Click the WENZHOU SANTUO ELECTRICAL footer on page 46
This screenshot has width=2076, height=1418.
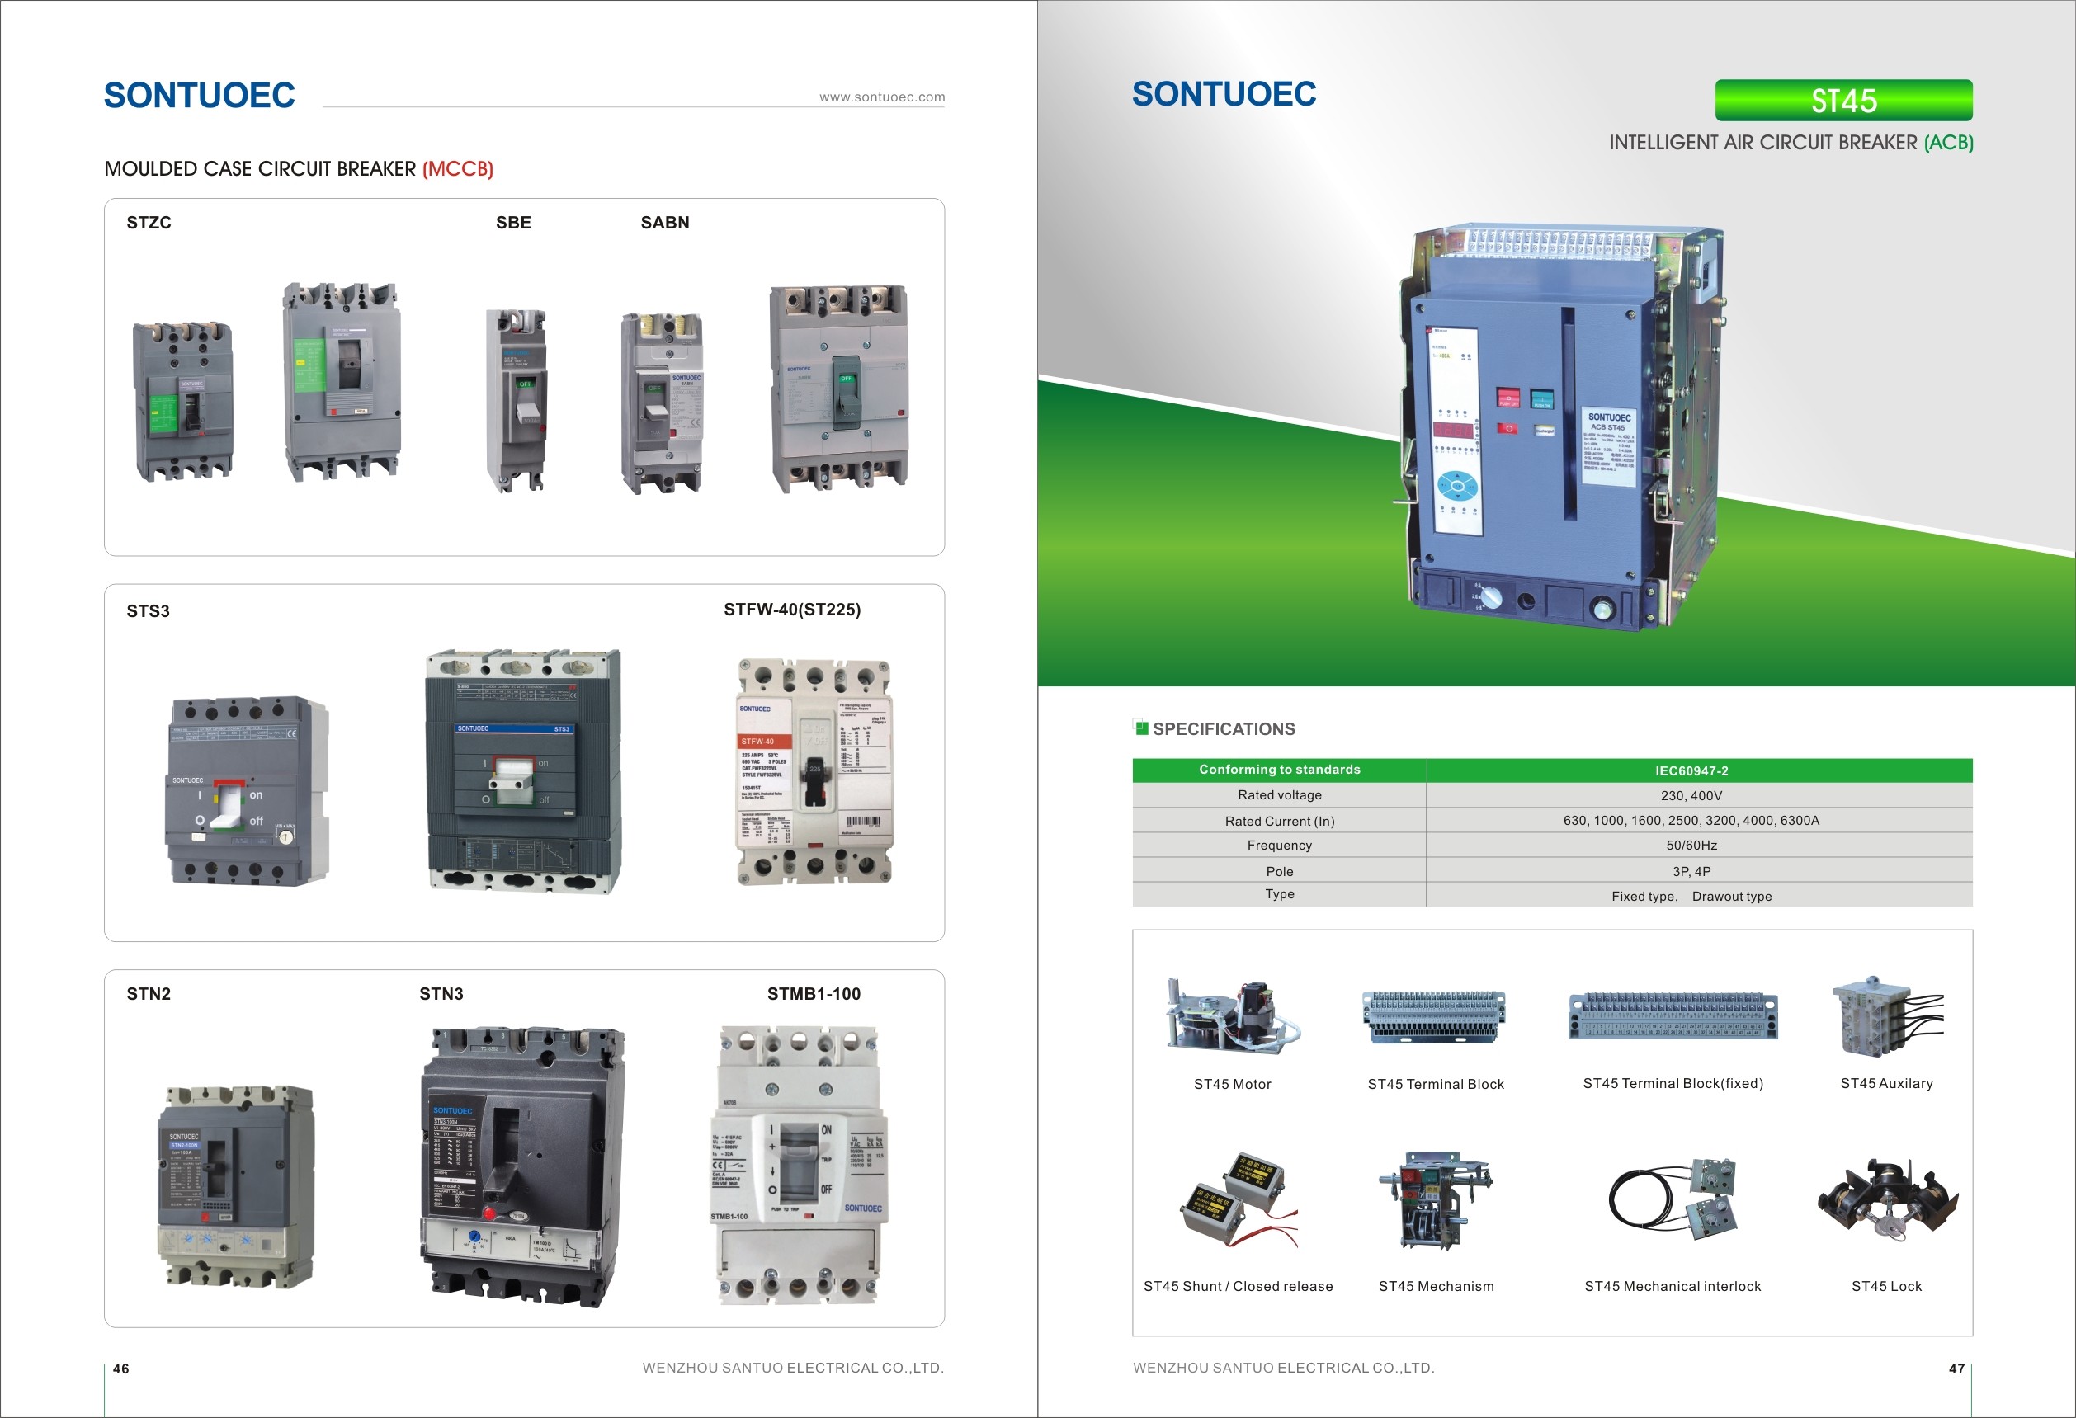coord(792,1367)
